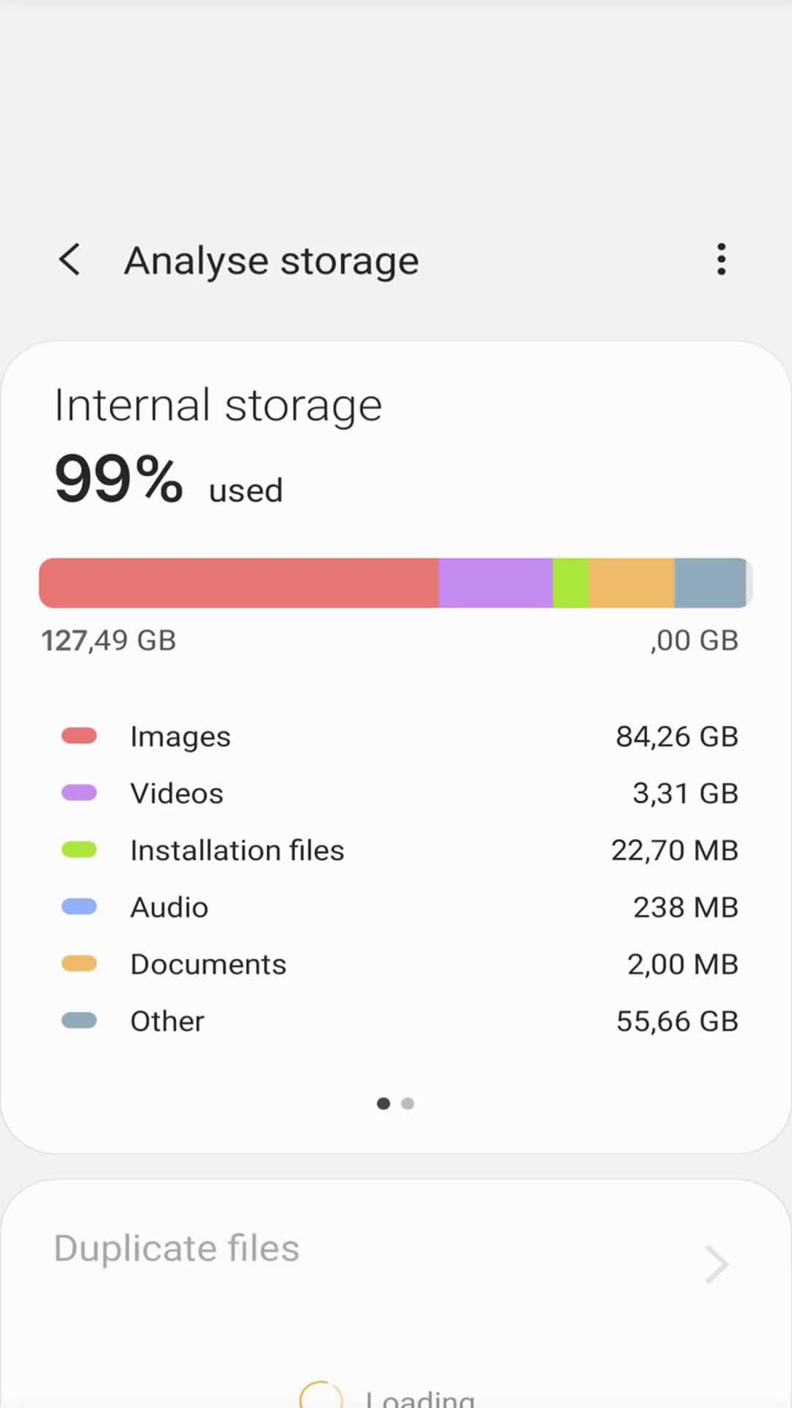792x1408 pixels.
Task: Open the Duplicate files section
Action: [x=177, y=1248]
